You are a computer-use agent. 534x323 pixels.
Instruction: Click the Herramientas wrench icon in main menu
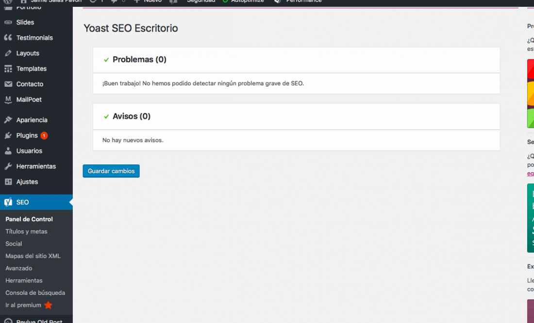click(x=8, y=166)
